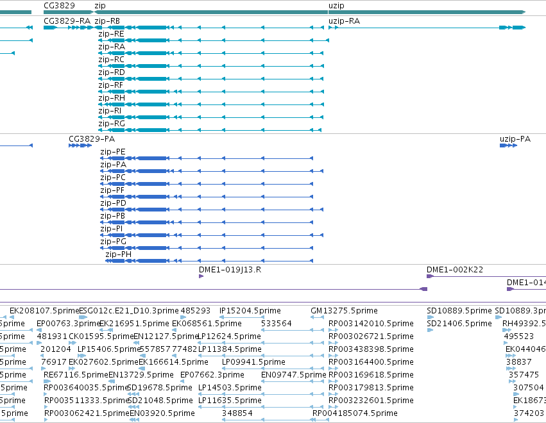Open the RP003164400.5prime EST label
546x423 pixels.
click(371, 362)
